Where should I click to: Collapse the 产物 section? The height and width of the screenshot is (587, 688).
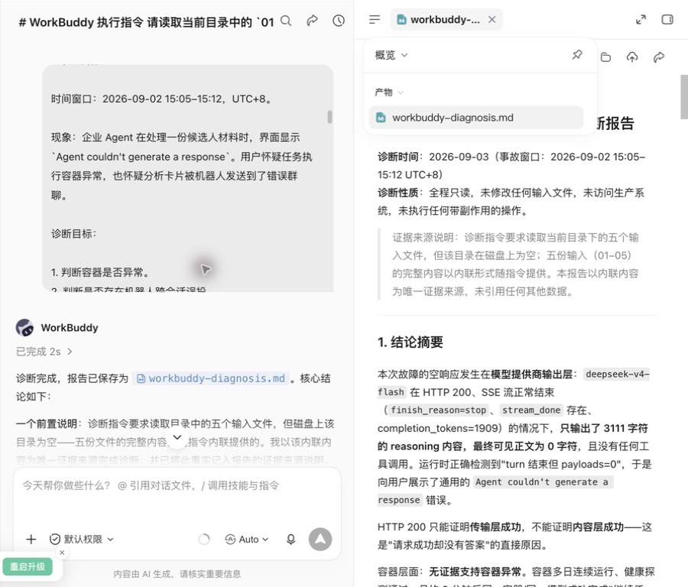[x=389, y=92]
